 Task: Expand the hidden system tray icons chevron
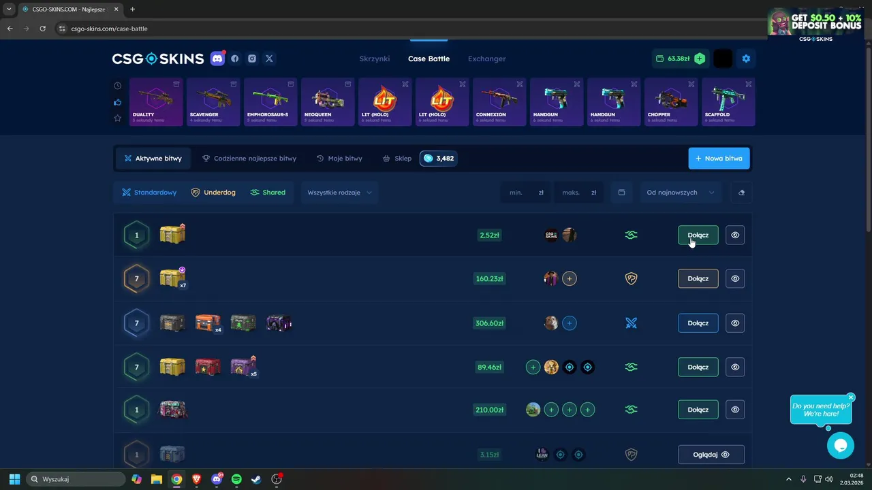click(x=789, y=479)
